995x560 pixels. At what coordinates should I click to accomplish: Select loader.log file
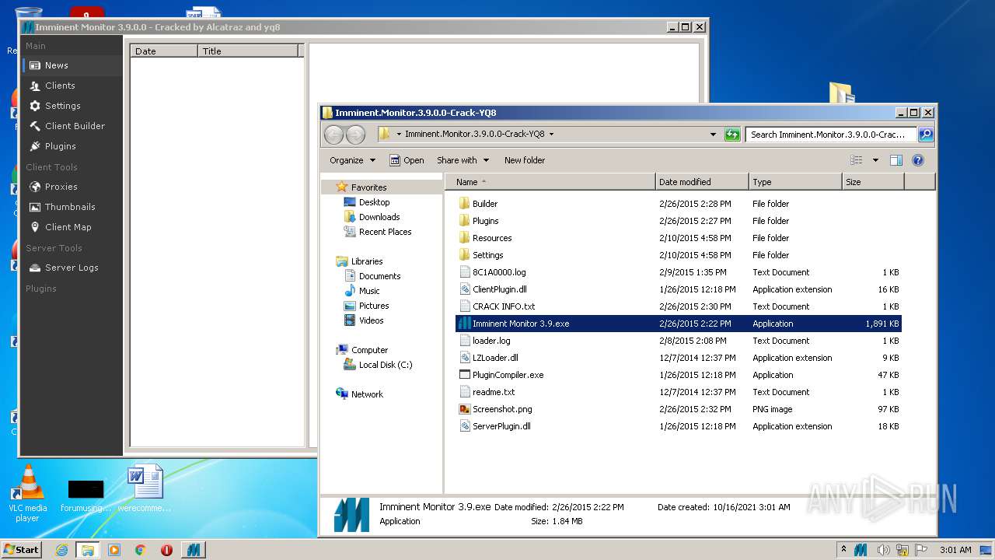(x=679, y=341)
